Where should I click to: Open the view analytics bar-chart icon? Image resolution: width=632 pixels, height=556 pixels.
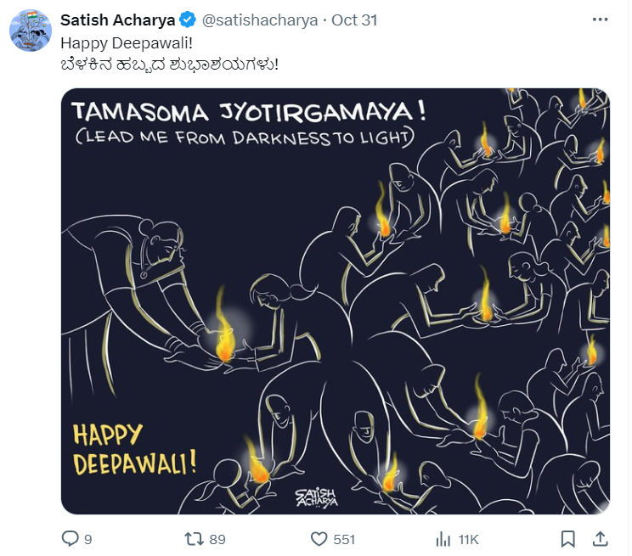[443, 539]
